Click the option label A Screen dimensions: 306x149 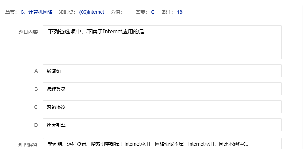pos(36,71)
